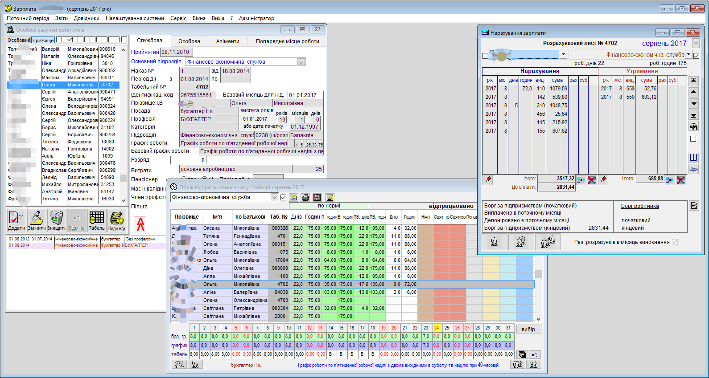Open the Довідники menu
The height and width of the screenshot is (378, 709).
[x=87, y=18]
